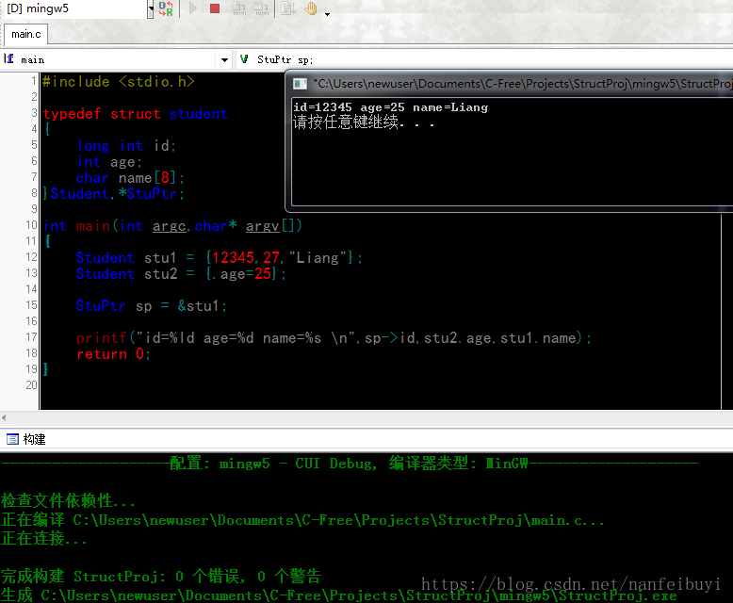Image resolution: width=733 pixels, height=603 pixels.
Task: Click the 生成 StructProj.exe output line
Action: 339,595
